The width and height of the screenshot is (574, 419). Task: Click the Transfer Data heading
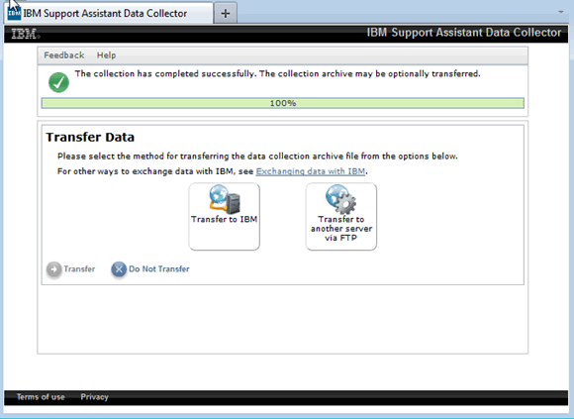tap(90, 138)
